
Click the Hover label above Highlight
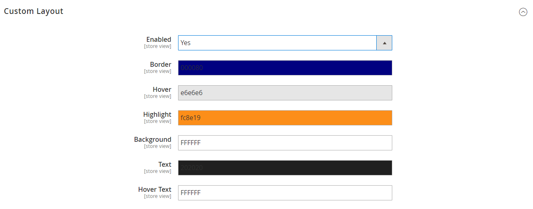[x=162, y=89]
